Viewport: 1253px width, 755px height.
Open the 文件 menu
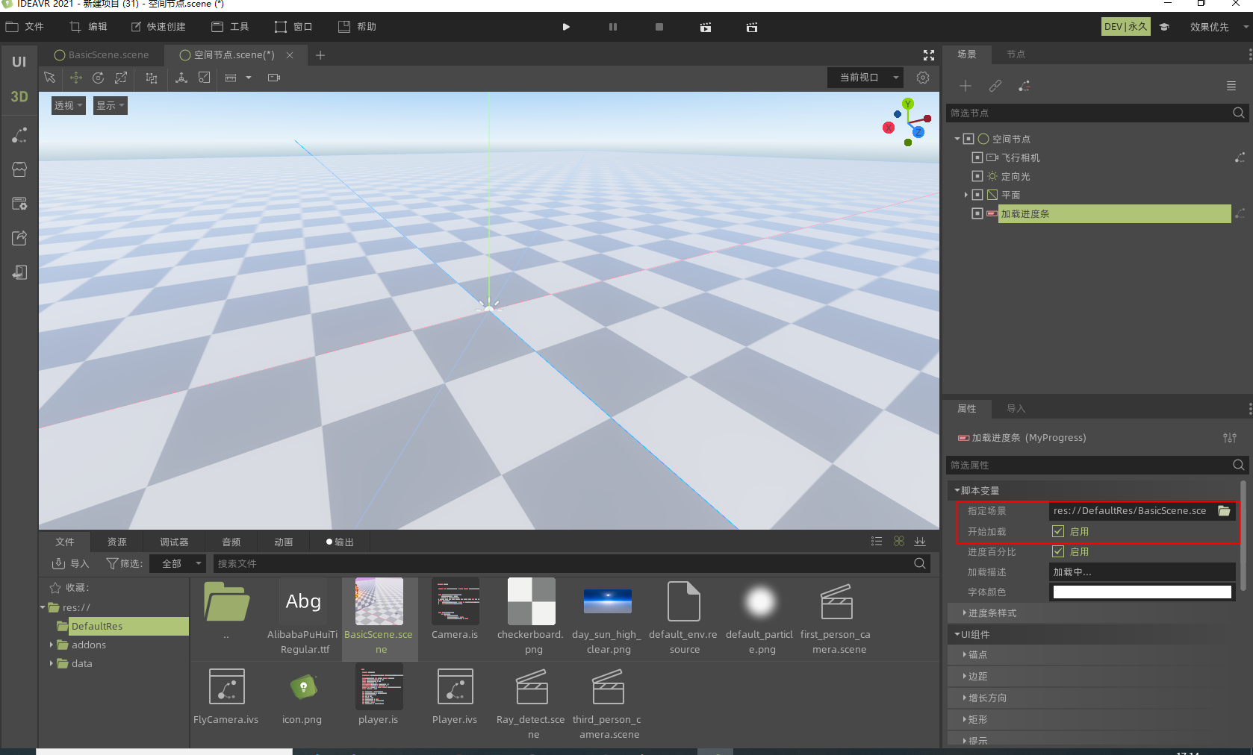tap(25, 27)
